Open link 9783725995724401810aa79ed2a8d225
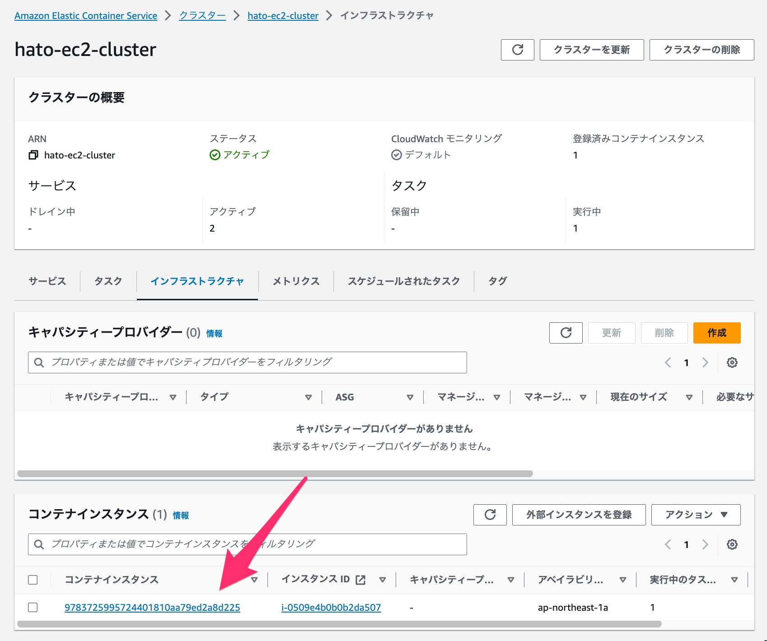Viewport: 767px width, 641px height. click(x=152, y=607)
